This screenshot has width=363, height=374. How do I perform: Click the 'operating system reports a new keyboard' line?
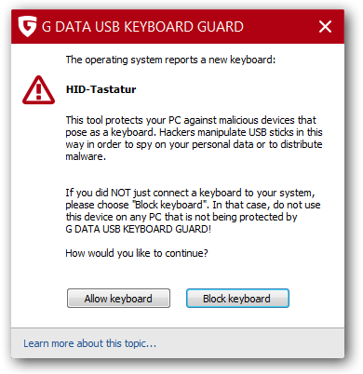tap(170, 60)
